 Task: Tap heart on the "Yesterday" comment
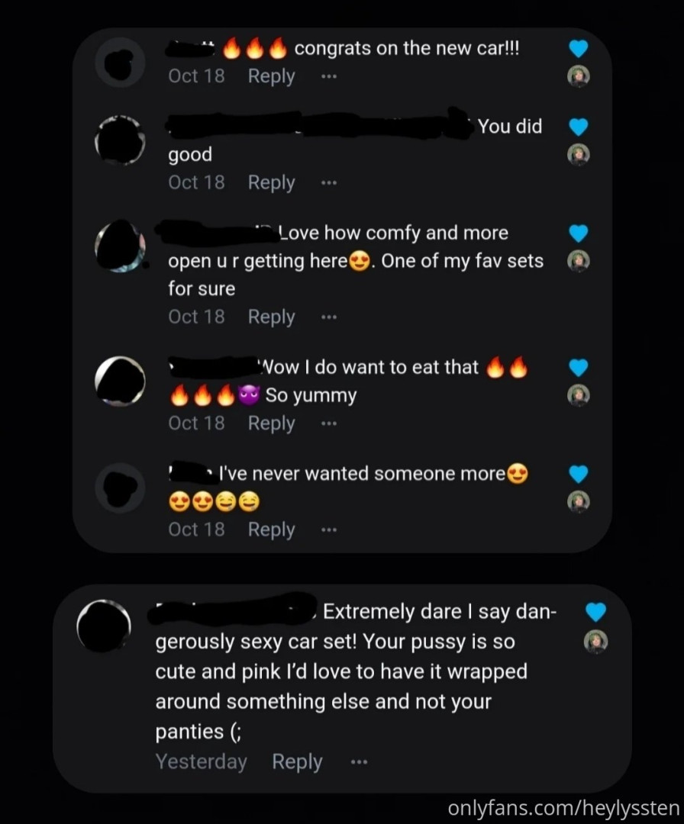(x=595, y=612)
